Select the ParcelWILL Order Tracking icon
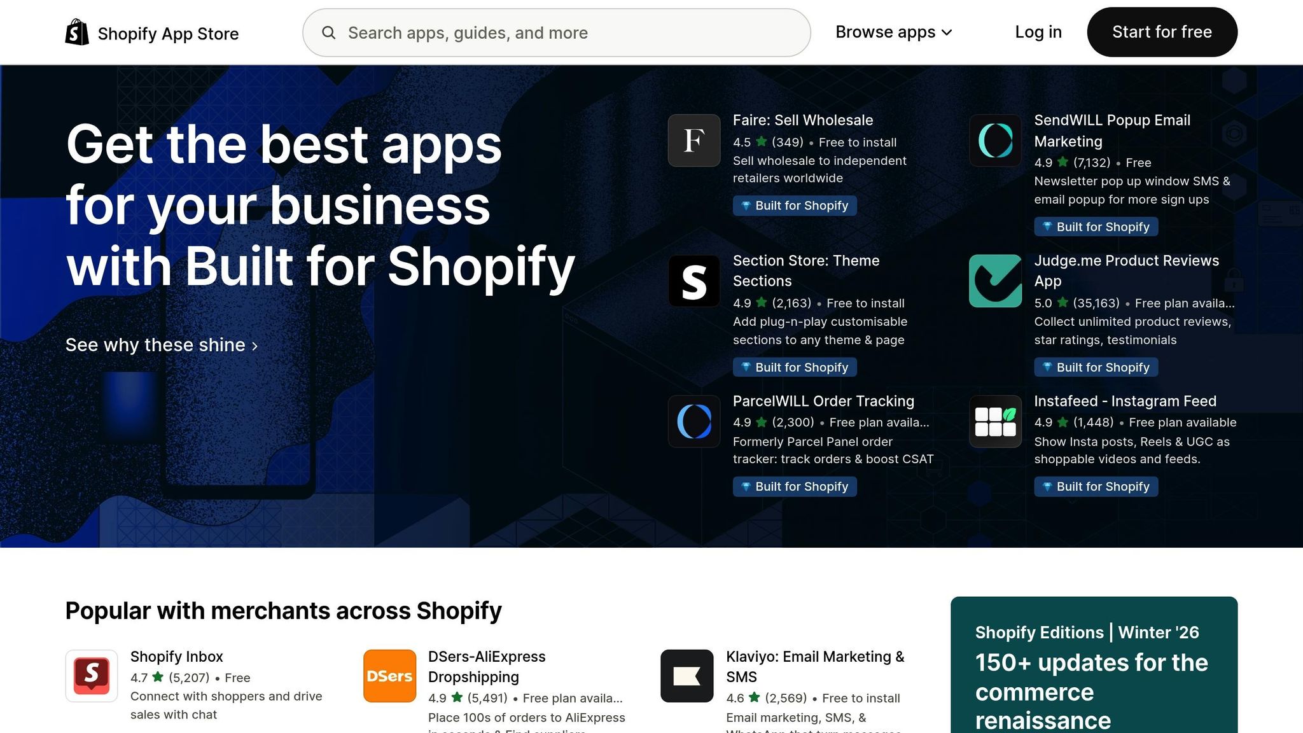 click(x=693, y=422)
